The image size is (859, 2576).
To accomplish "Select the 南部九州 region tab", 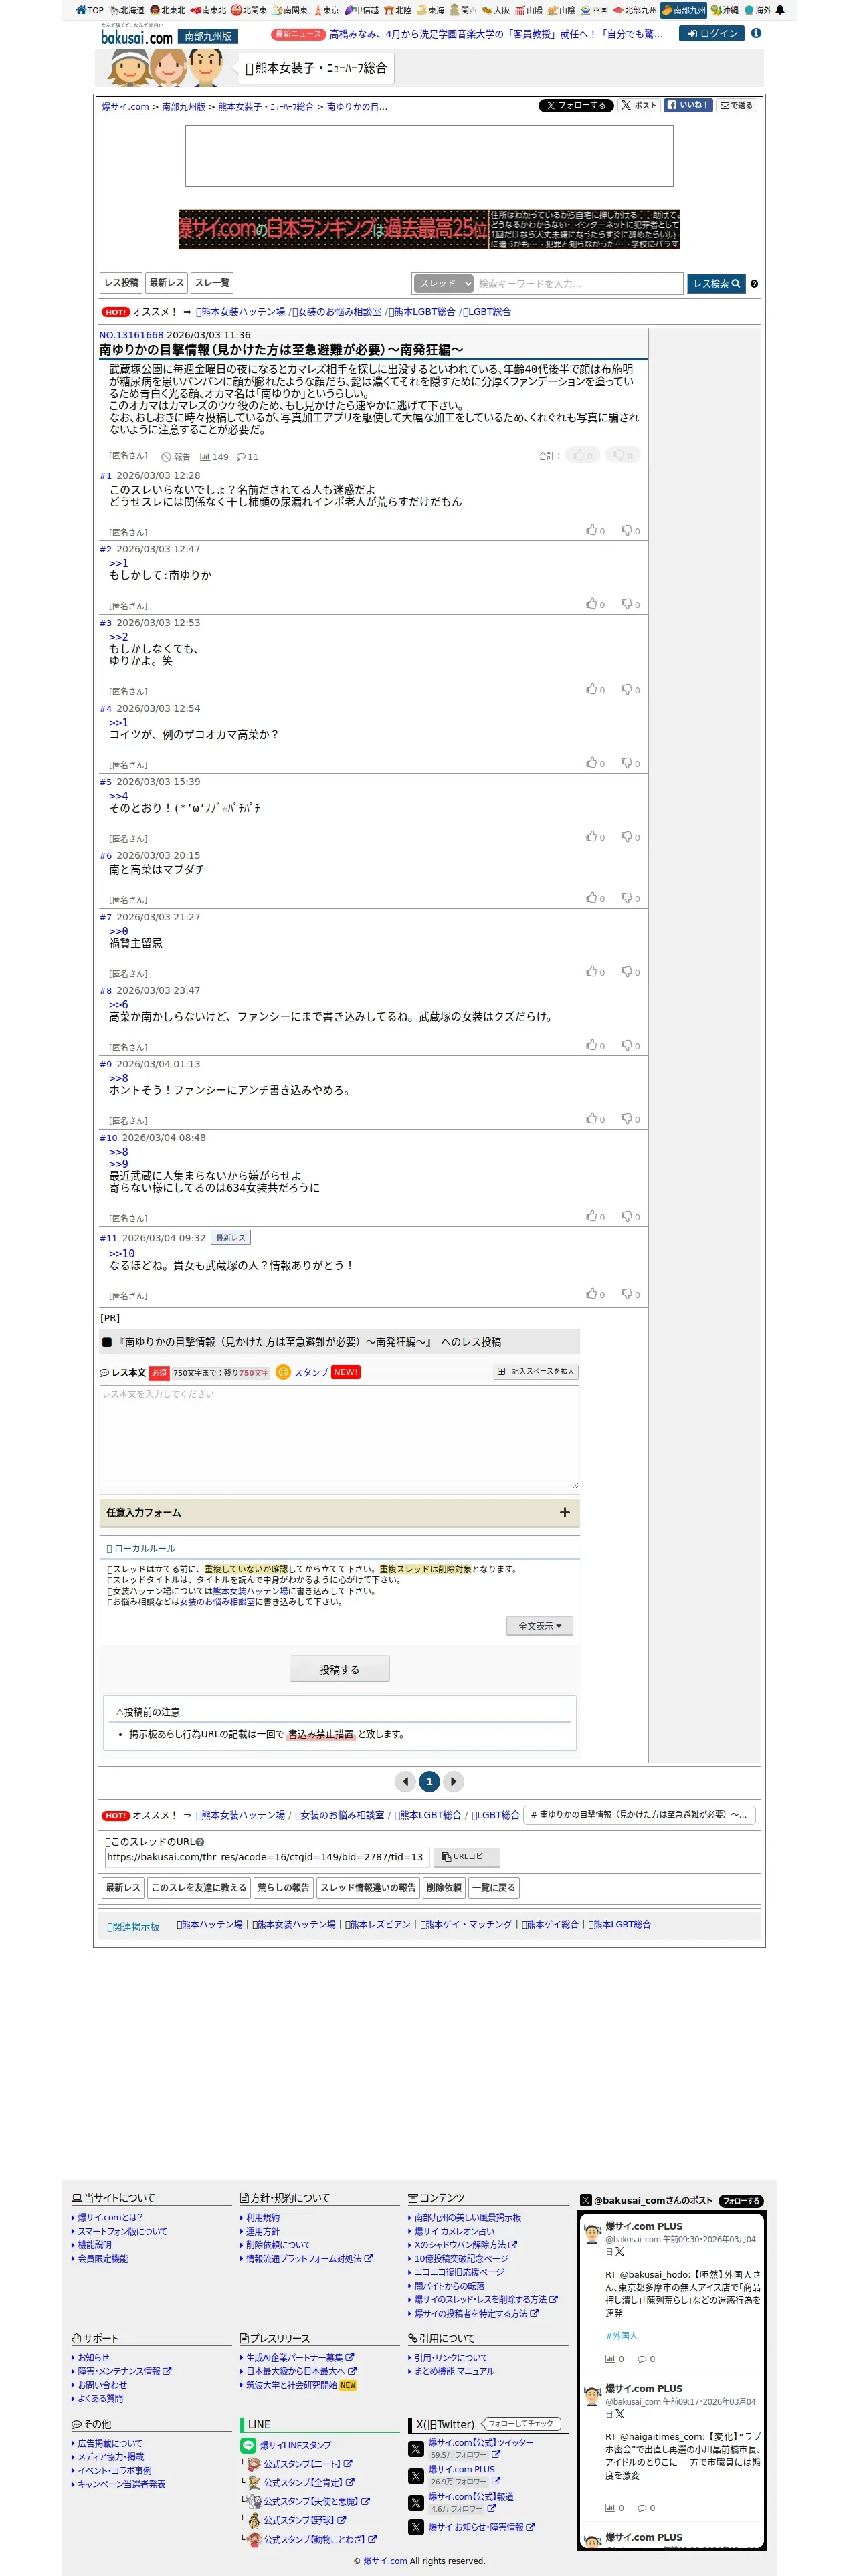I will click(684, 10).
